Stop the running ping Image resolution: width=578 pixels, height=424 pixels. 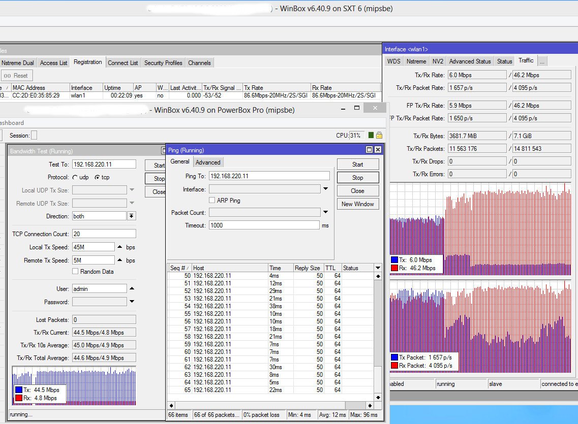pyautogui.click(x=357, y=177)
